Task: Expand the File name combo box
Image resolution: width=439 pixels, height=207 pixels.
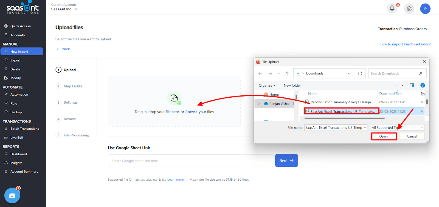Action: click(x=365, y=127)
